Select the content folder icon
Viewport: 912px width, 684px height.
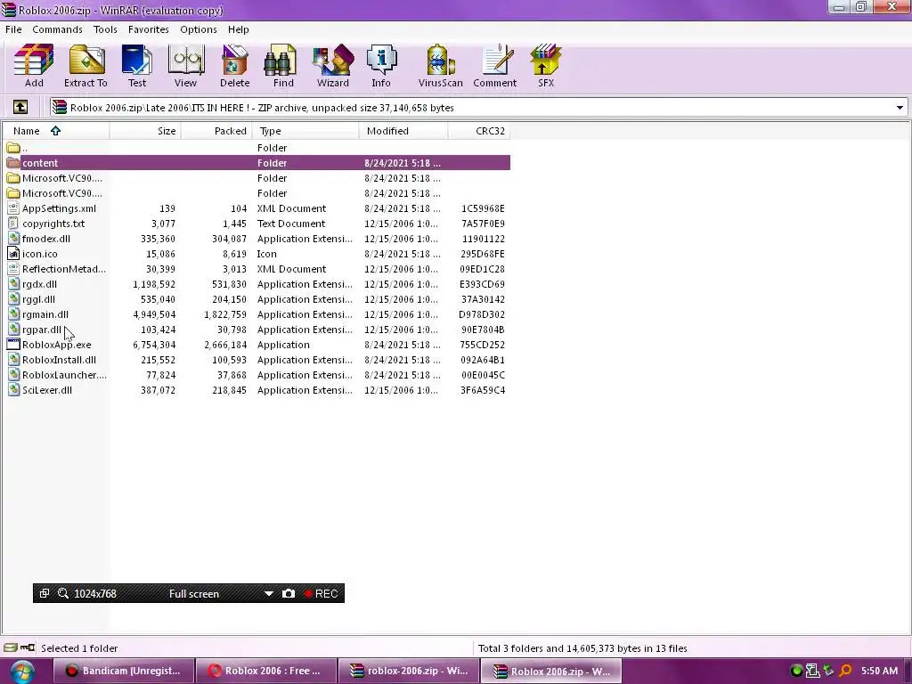(x=13, y=163)
